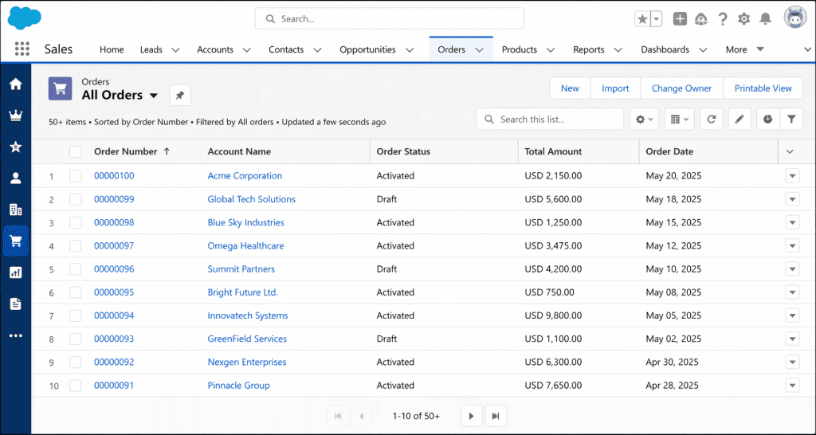Open column header options chevron
The width and height of the screenshot is (816, 435).
(790, 151)
